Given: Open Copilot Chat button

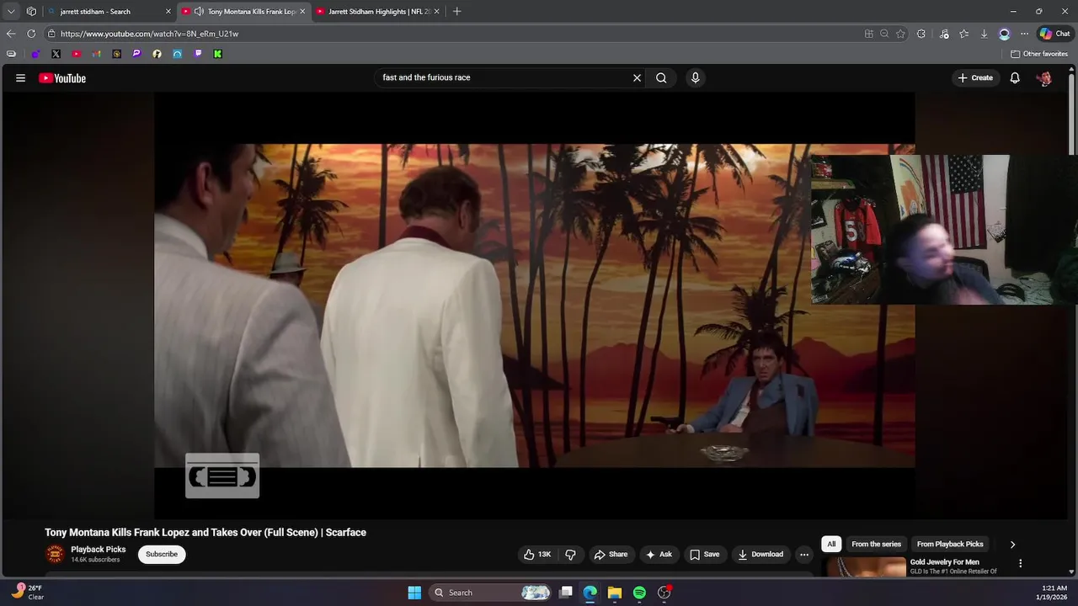Looking at the screenshot, I should click(1054, 34).
